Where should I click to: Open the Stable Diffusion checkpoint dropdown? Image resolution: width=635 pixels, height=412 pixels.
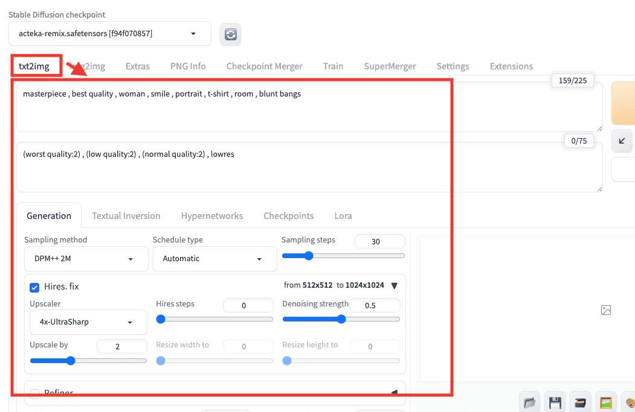[x=109, y=34]
